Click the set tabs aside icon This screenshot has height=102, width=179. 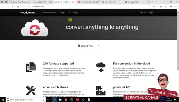tap(5, 2)
